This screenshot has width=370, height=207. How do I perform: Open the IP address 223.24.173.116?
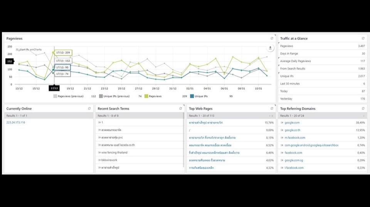(x=15, y=122)
